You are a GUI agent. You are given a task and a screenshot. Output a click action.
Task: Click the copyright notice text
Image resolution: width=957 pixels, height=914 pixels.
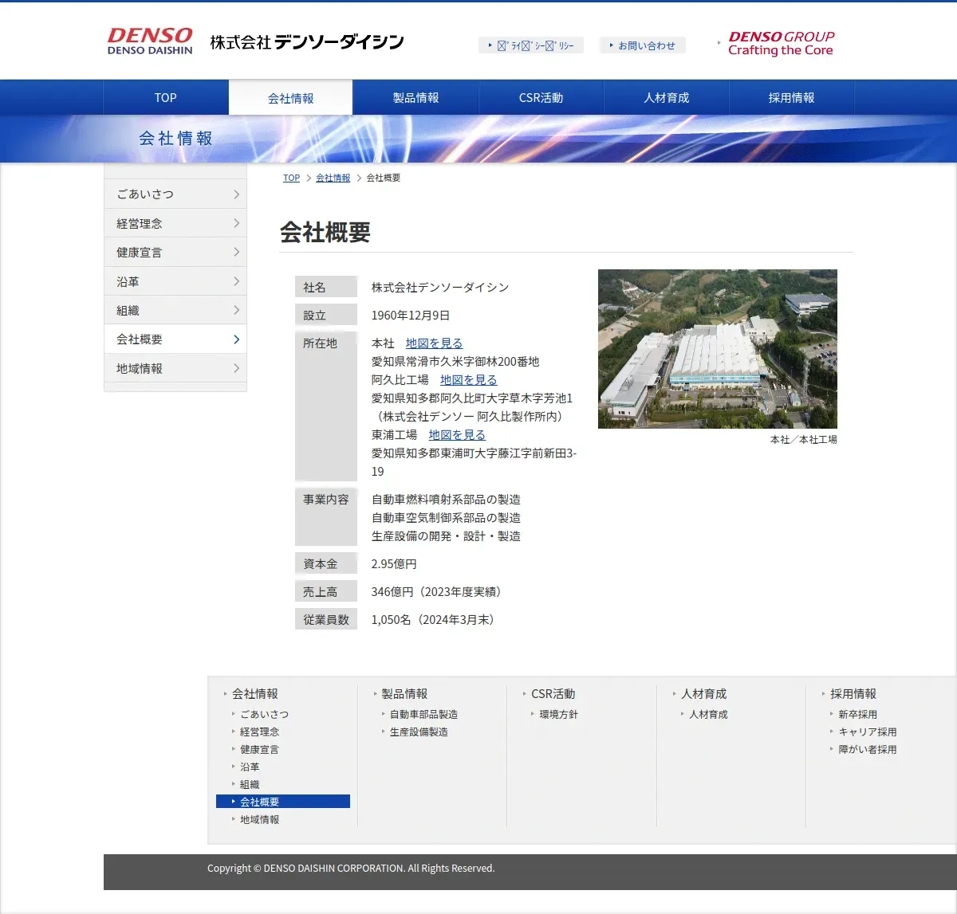point(351,869)
